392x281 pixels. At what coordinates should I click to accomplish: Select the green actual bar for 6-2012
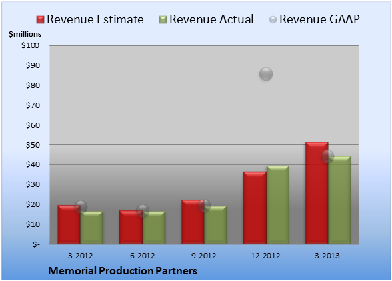[x=154, y=228]
